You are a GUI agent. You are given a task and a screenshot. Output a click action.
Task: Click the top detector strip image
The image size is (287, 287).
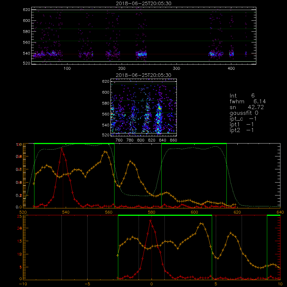(143, 36)
